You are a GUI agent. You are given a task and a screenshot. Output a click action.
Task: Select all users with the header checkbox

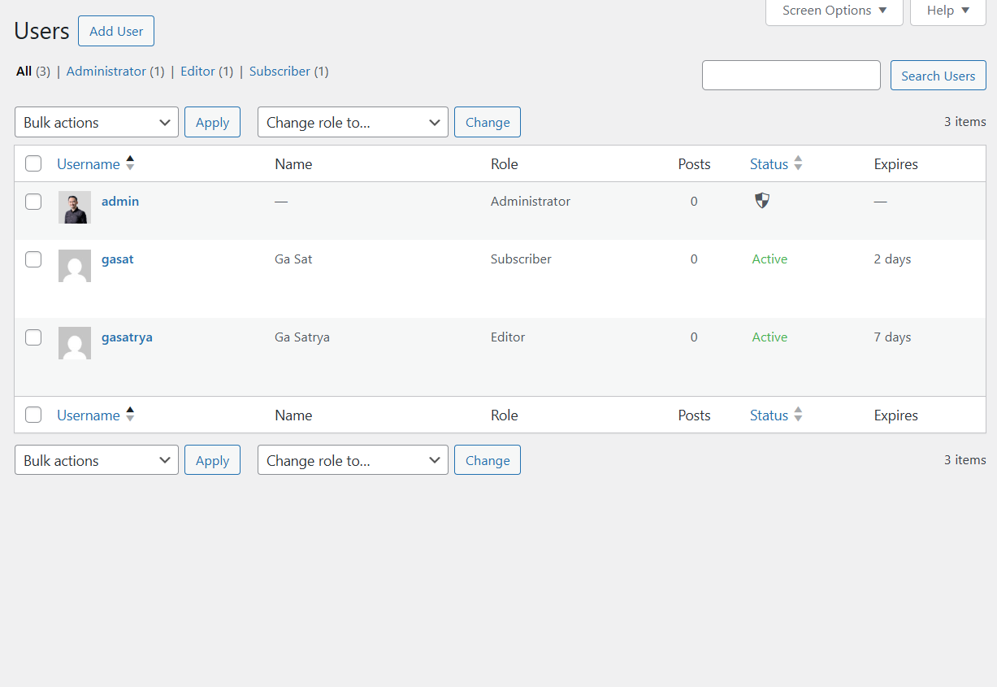(x=33, y=163)
